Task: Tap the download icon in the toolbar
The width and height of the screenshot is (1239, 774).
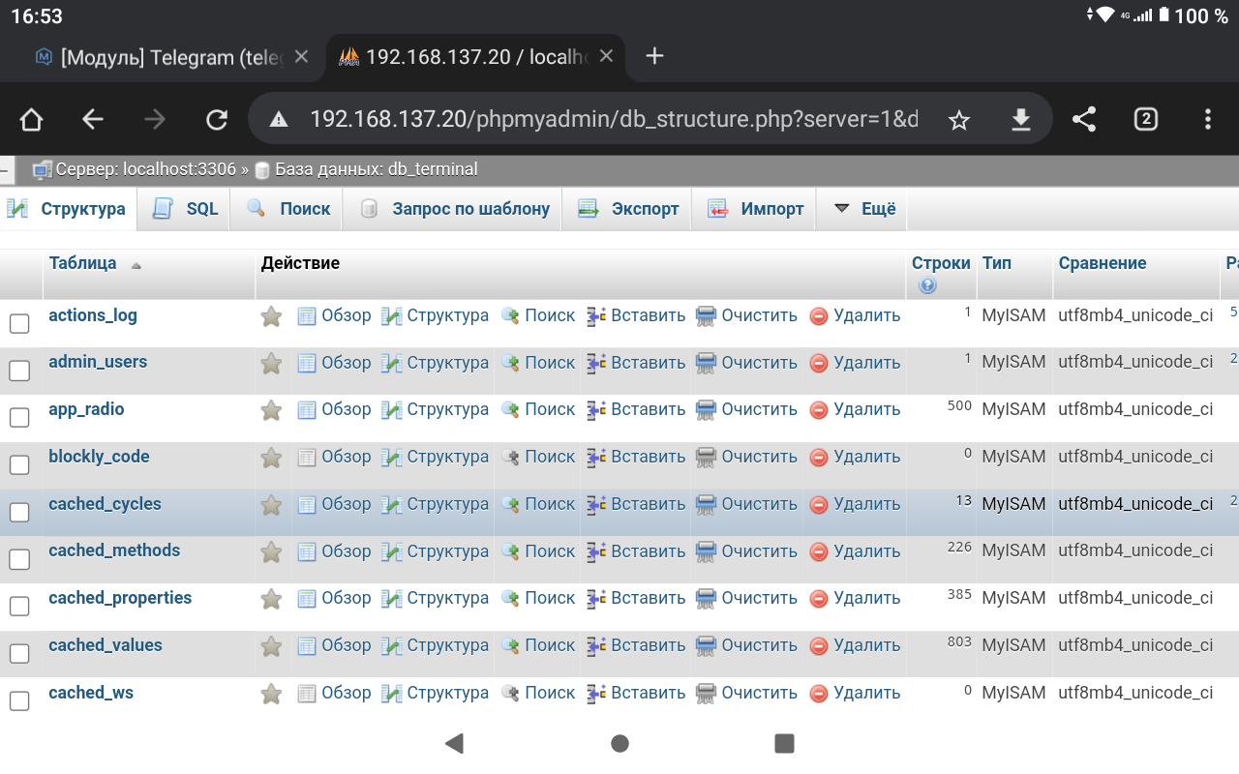Action: [1020, 118]
